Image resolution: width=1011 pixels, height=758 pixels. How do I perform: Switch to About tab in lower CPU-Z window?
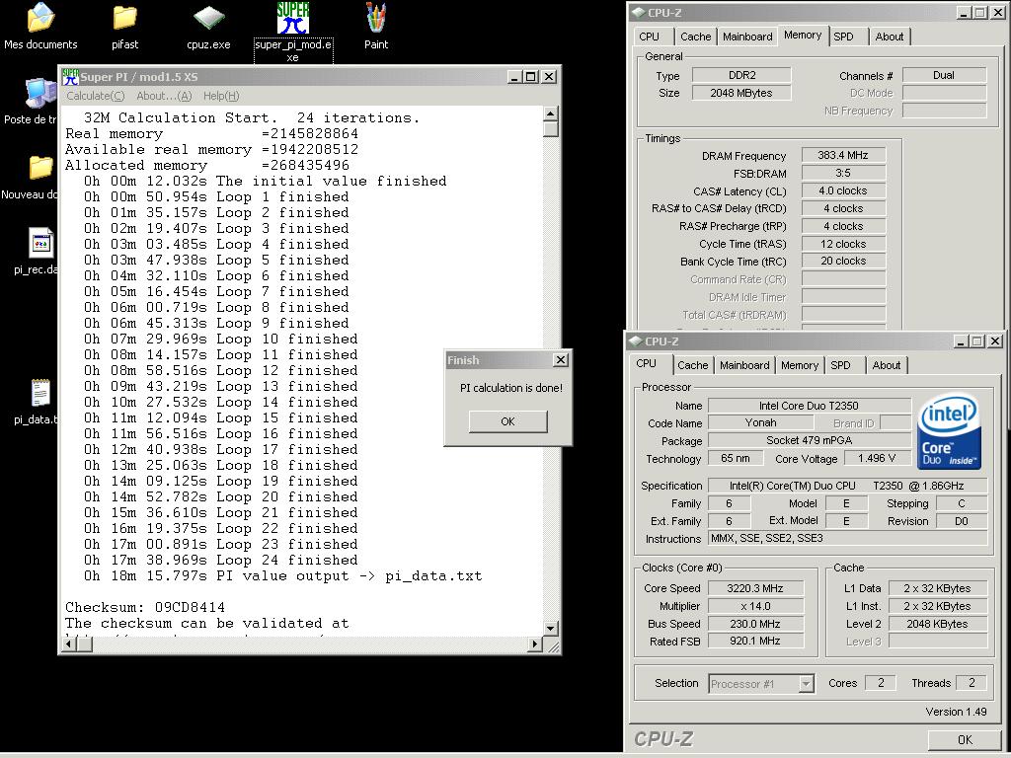(x=887, y=365)
